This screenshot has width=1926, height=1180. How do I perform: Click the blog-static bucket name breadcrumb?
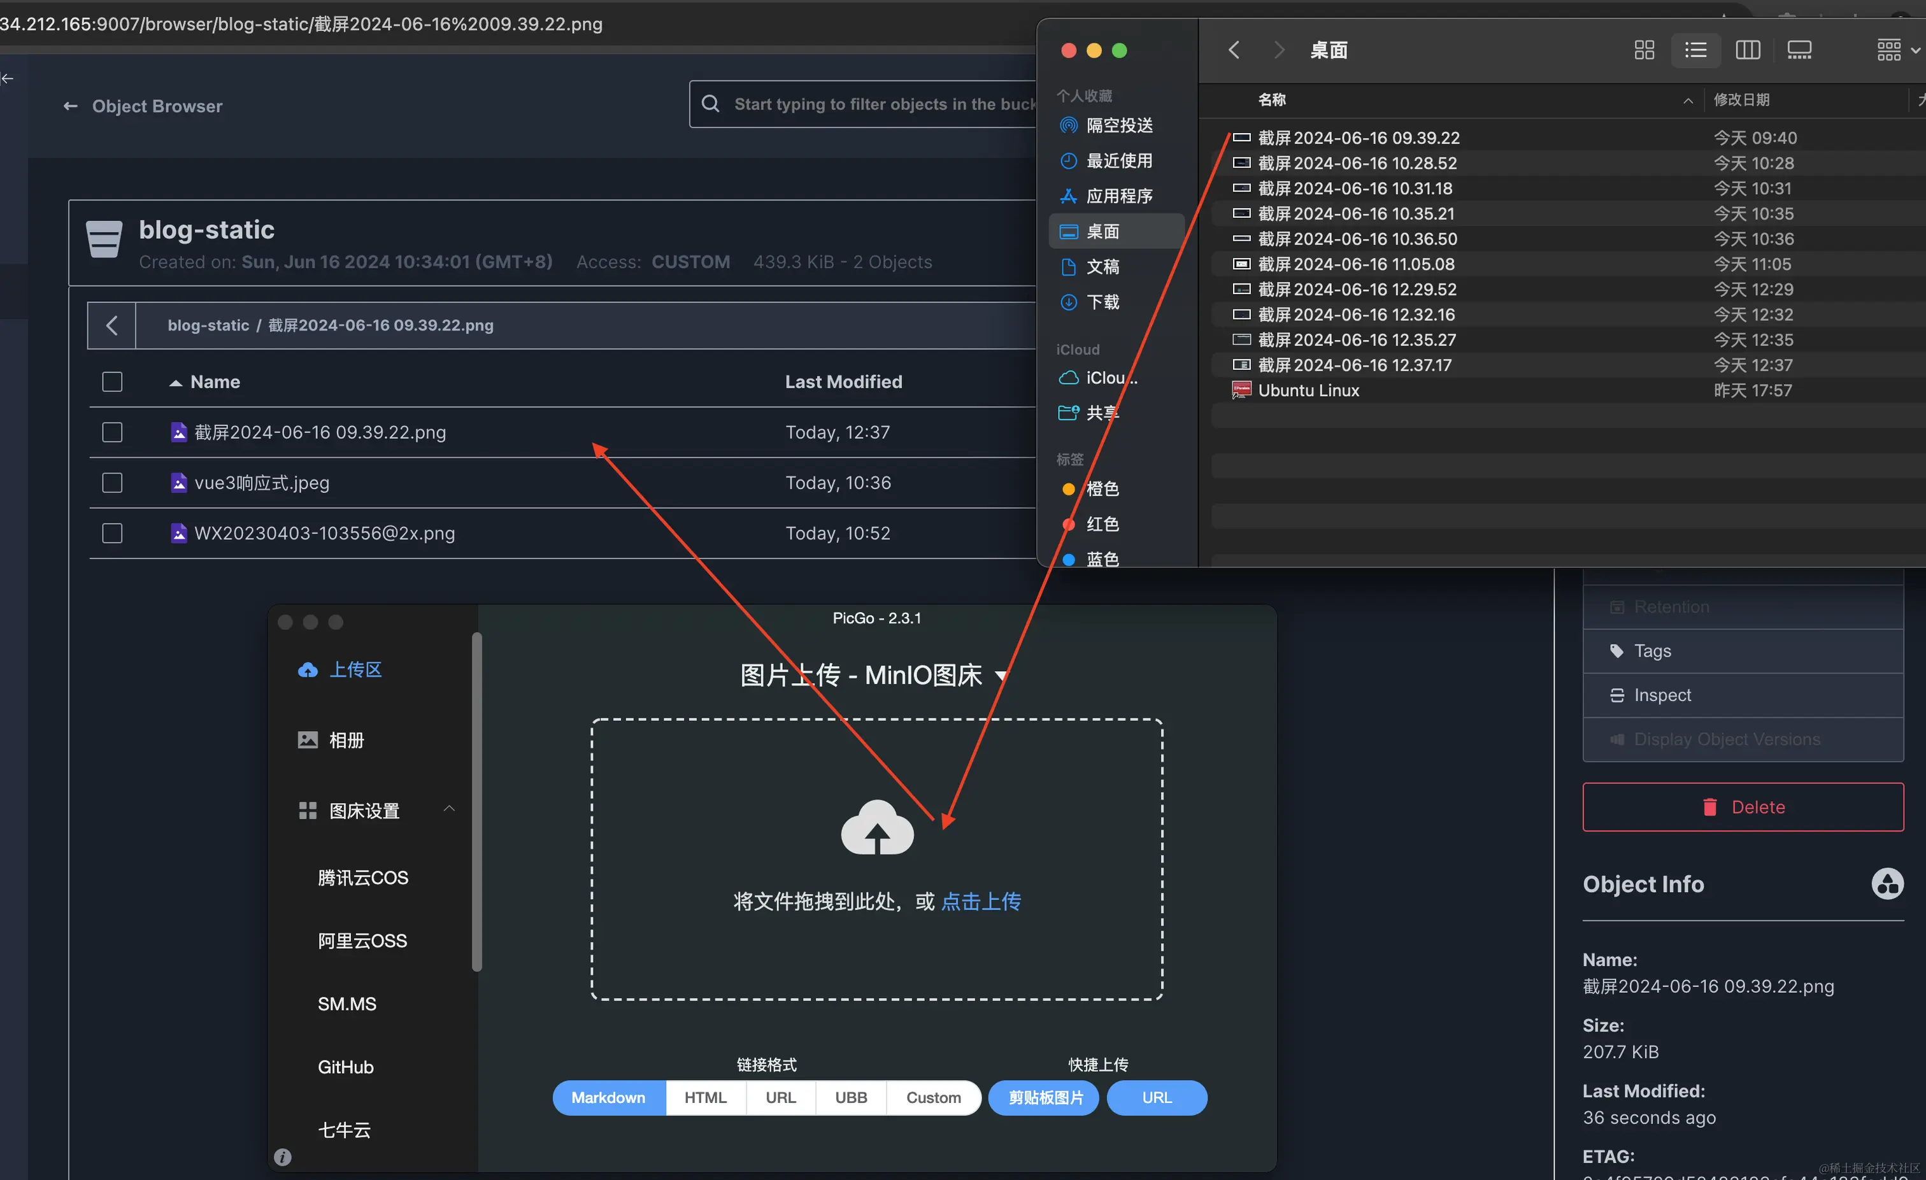(208, 323)
